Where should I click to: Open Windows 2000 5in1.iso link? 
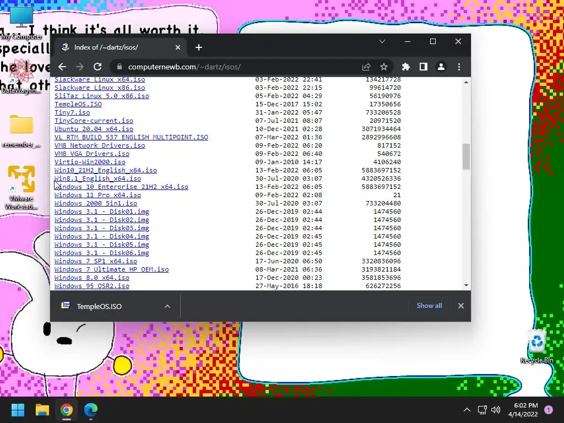(96, 203)
